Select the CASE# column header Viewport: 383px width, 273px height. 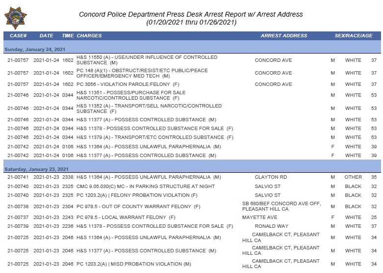[18, 36]
